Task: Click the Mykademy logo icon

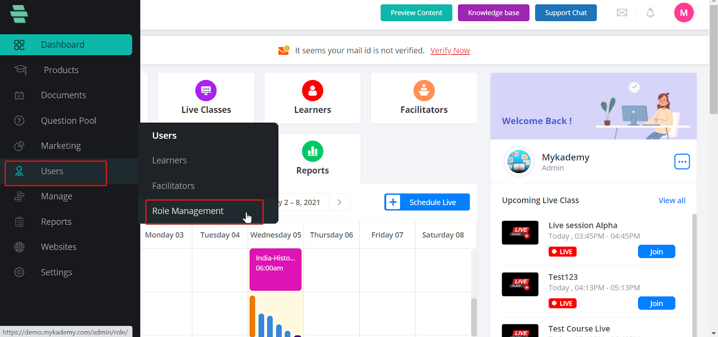Action: [x=19, y=14]
